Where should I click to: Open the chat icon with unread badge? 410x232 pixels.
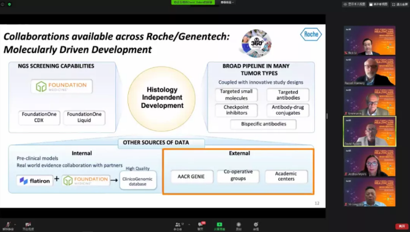tap(201, 226)
